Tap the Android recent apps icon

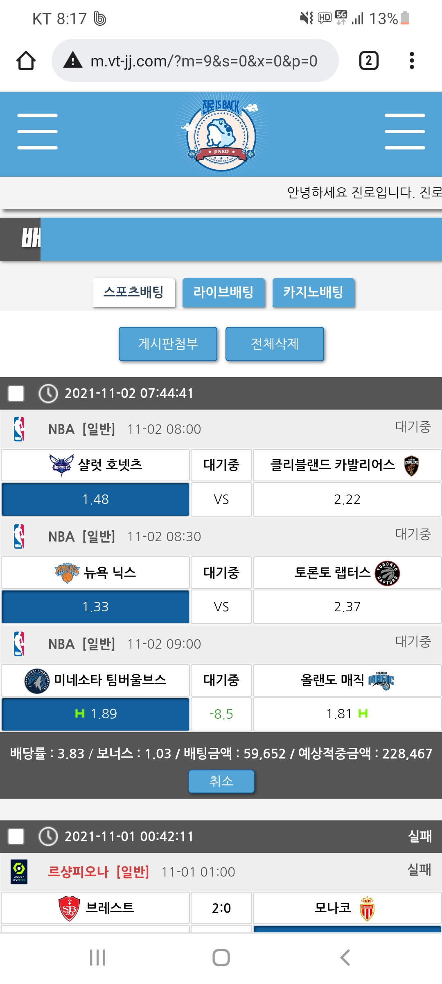point(97,958)
